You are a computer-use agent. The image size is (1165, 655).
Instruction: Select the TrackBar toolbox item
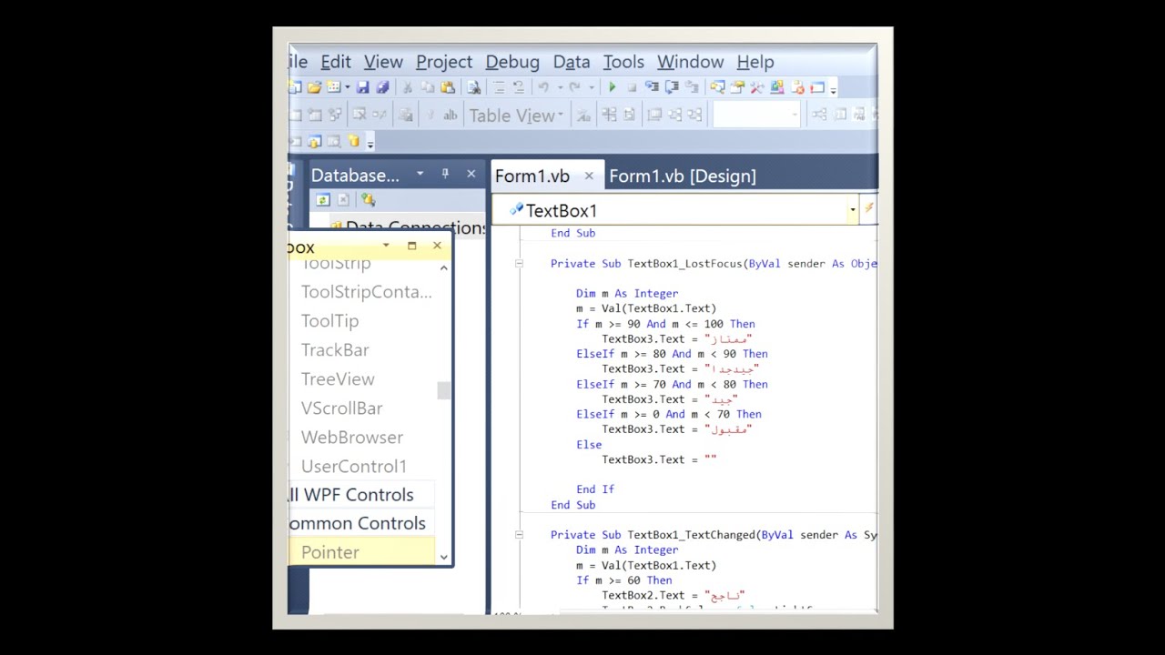pos(335,350)
